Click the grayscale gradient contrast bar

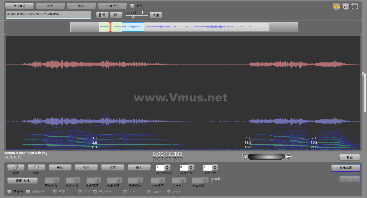[x=266, y=157]
